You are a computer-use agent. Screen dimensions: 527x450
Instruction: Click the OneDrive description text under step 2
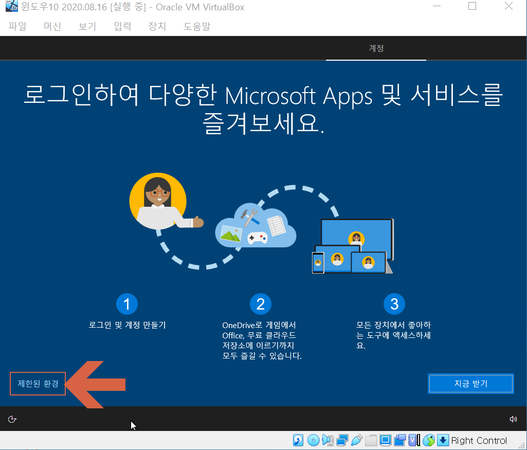[x=262, y=340]
